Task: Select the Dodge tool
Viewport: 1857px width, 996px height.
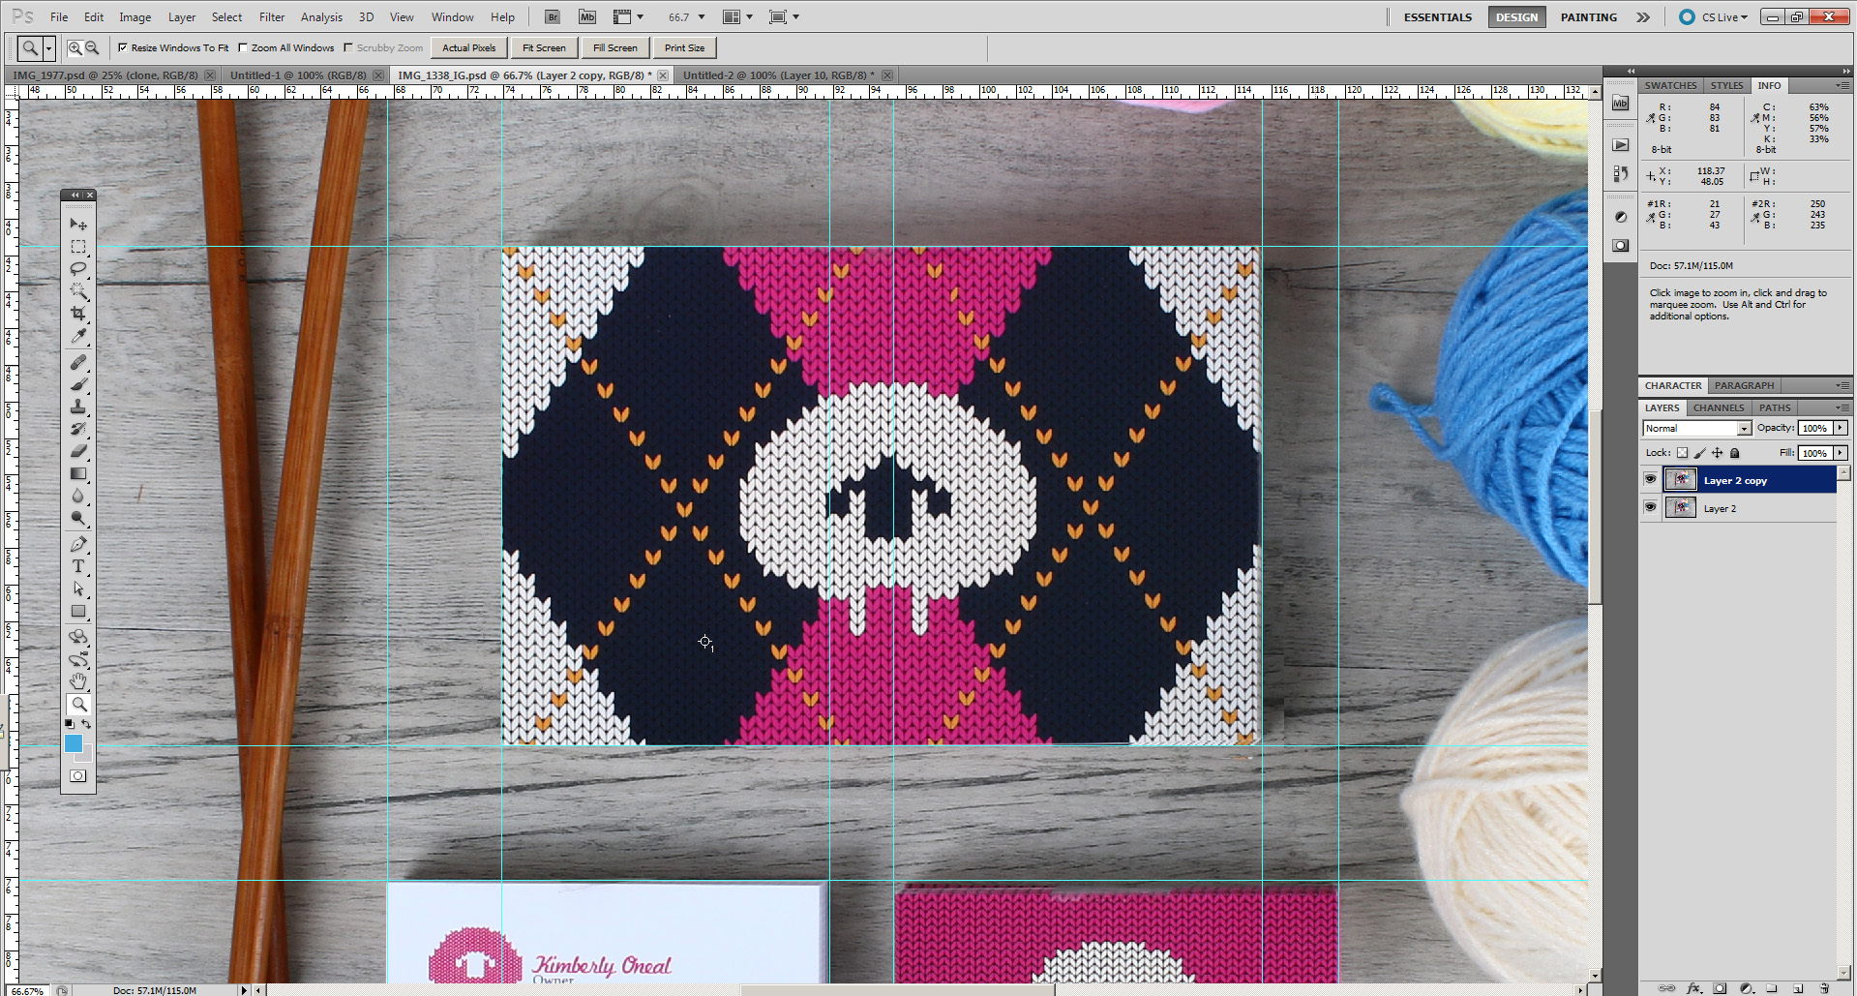Action: (x=78, y=518)
